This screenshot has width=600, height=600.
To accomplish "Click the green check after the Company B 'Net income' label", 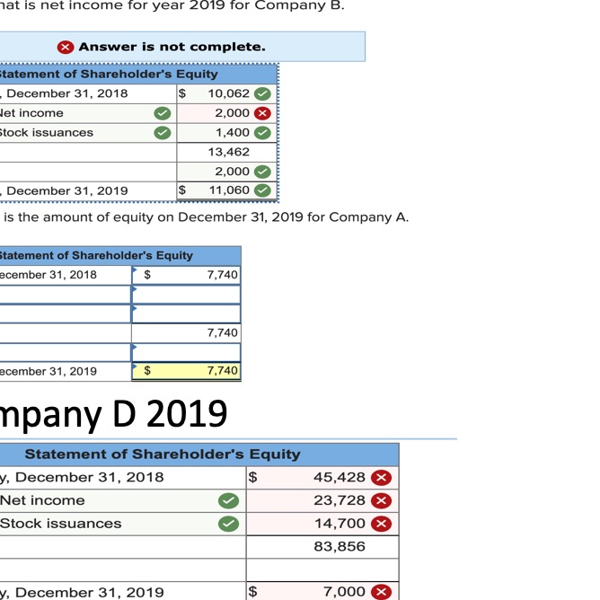I will coord(163,113).
